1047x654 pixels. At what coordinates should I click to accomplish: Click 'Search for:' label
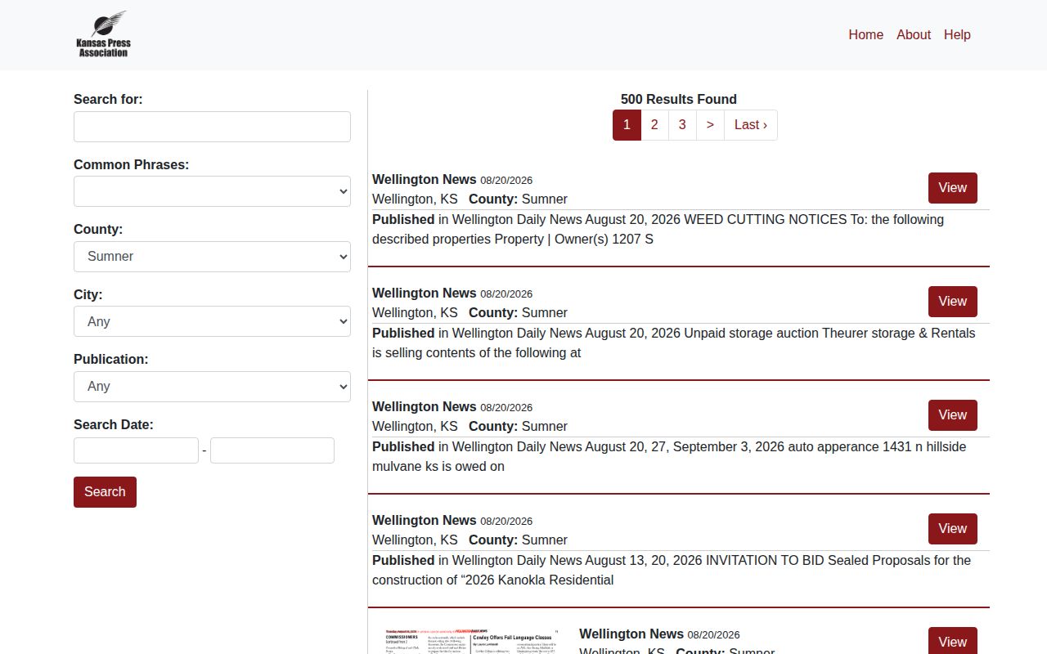tap(108, 99)
